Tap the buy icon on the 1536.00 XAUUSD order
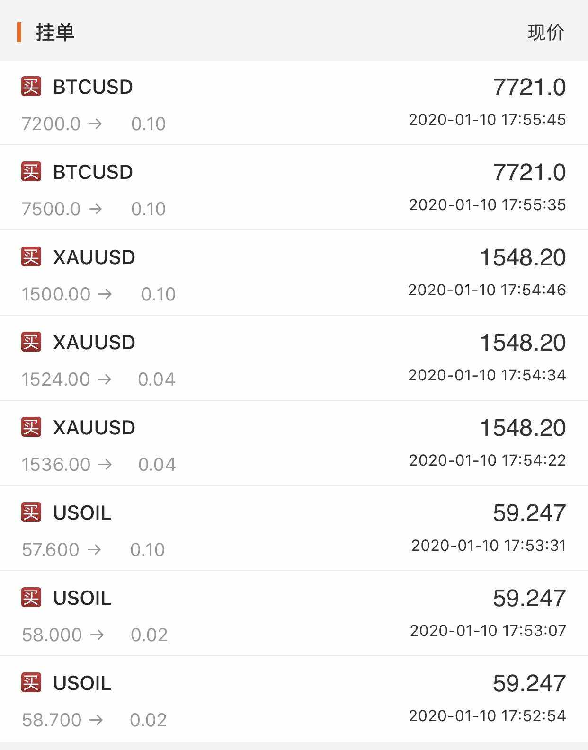 pos(31,427)
